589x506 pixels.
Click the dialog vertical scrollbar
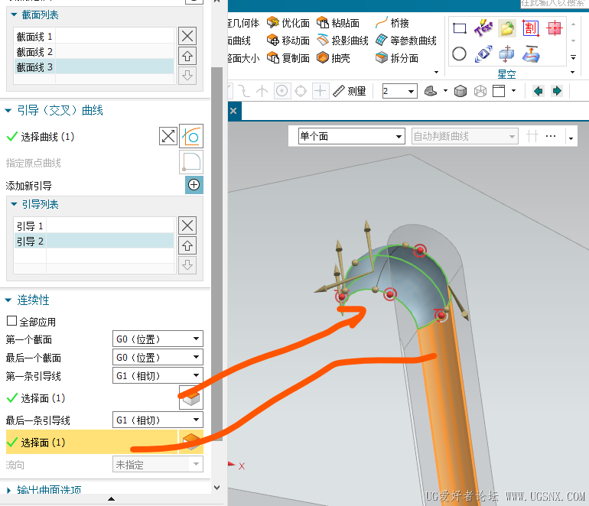[x=216, y=254]
